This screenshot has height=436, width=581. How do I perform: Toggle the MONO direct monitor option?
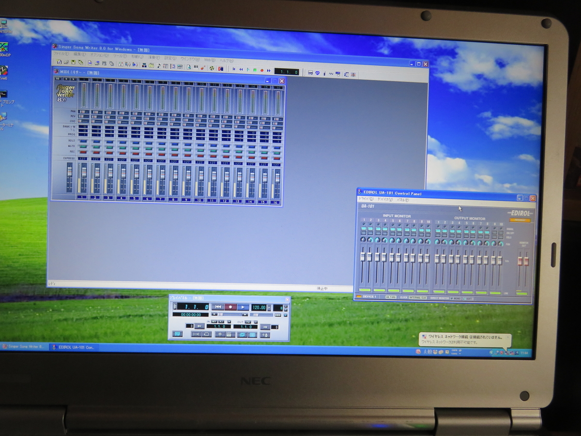point(456,298)
